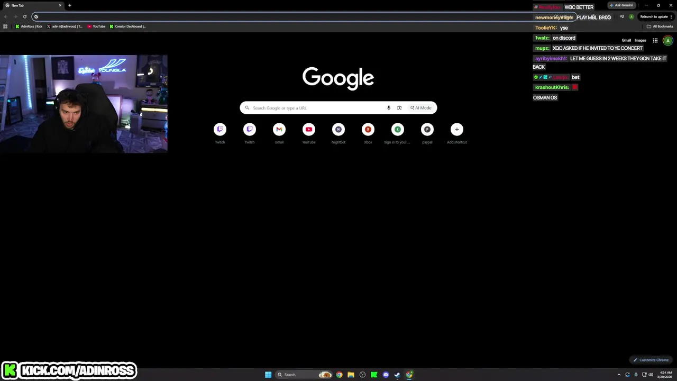This screenshot has height=381, width=677.
Task: Open the adin (@adinross) X bookmark
Action: (x=65, y=26)
